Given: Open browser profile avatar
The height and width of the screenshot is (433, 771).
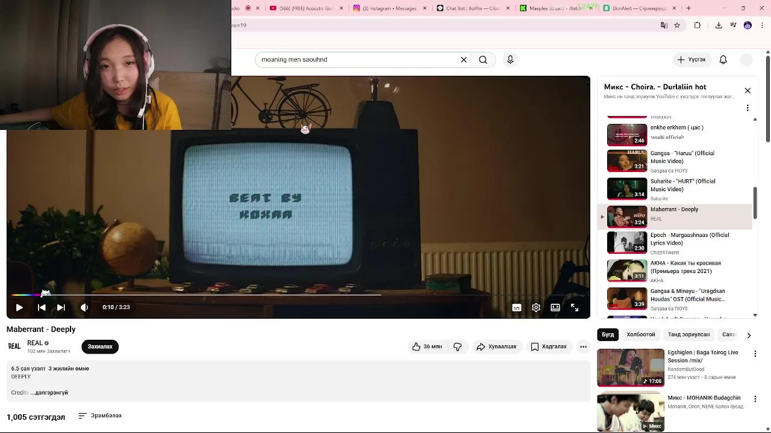Looking at the screenshot, I should [x=748, y=25].
